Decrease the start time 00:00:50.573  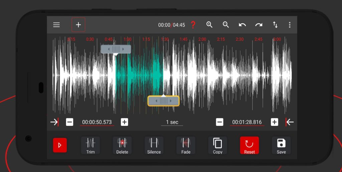click(69, 122)
